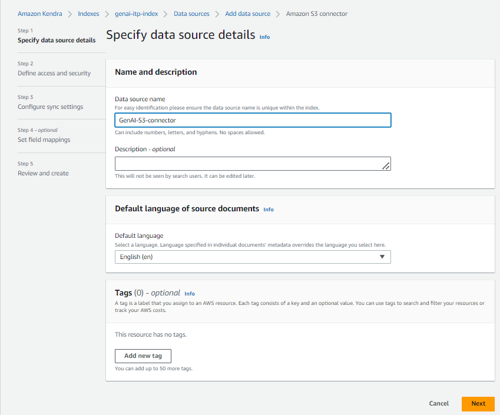Select Step 2 Define access and security
The width and height of the screenshot is (500, 415).
54,74
